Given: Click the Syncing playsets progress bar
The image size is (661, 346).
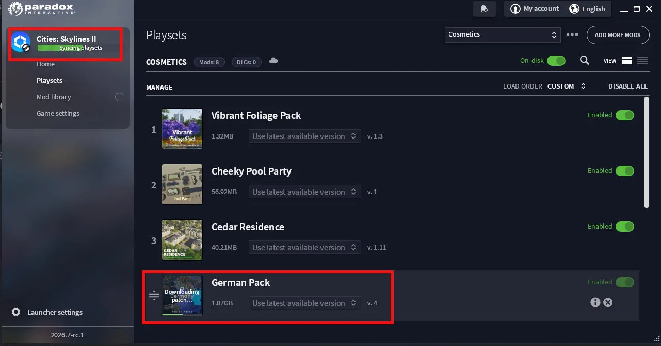Looking at the screenshot, I should coord(80,48).
